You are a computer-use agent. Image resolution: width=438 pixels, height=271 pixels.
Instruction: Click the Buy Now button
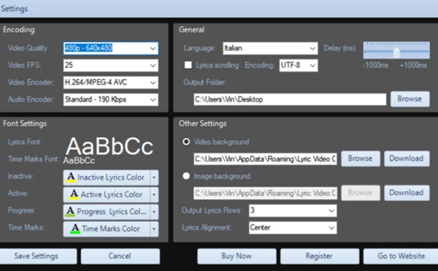237,256
